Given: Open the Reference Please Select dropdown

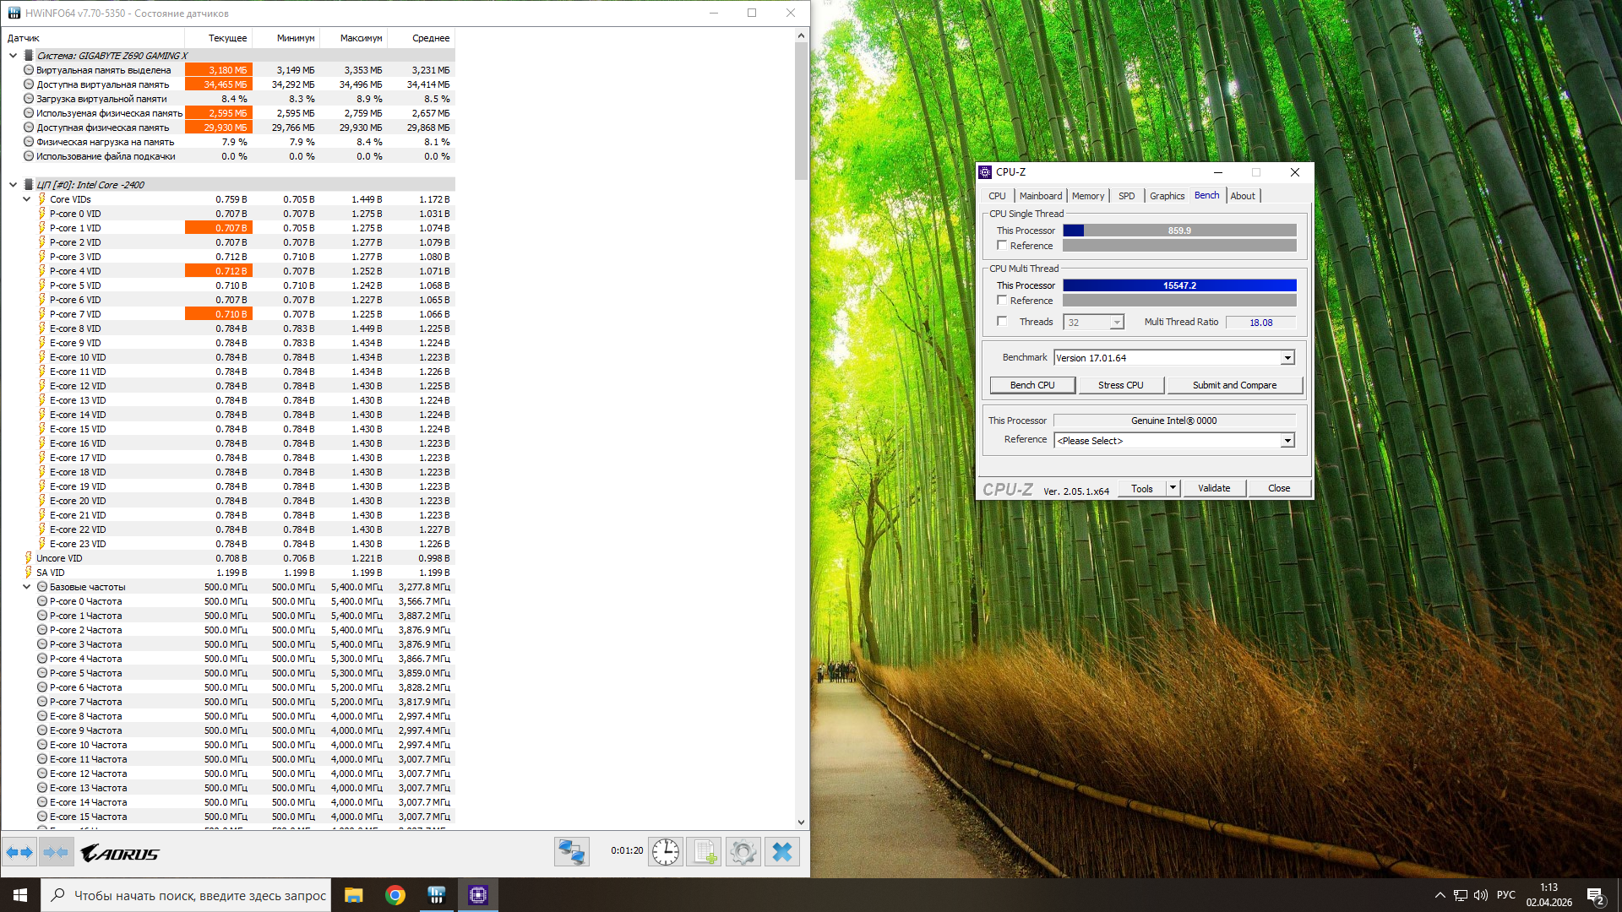Looking at the screenshot, I should click(1287, 441).
